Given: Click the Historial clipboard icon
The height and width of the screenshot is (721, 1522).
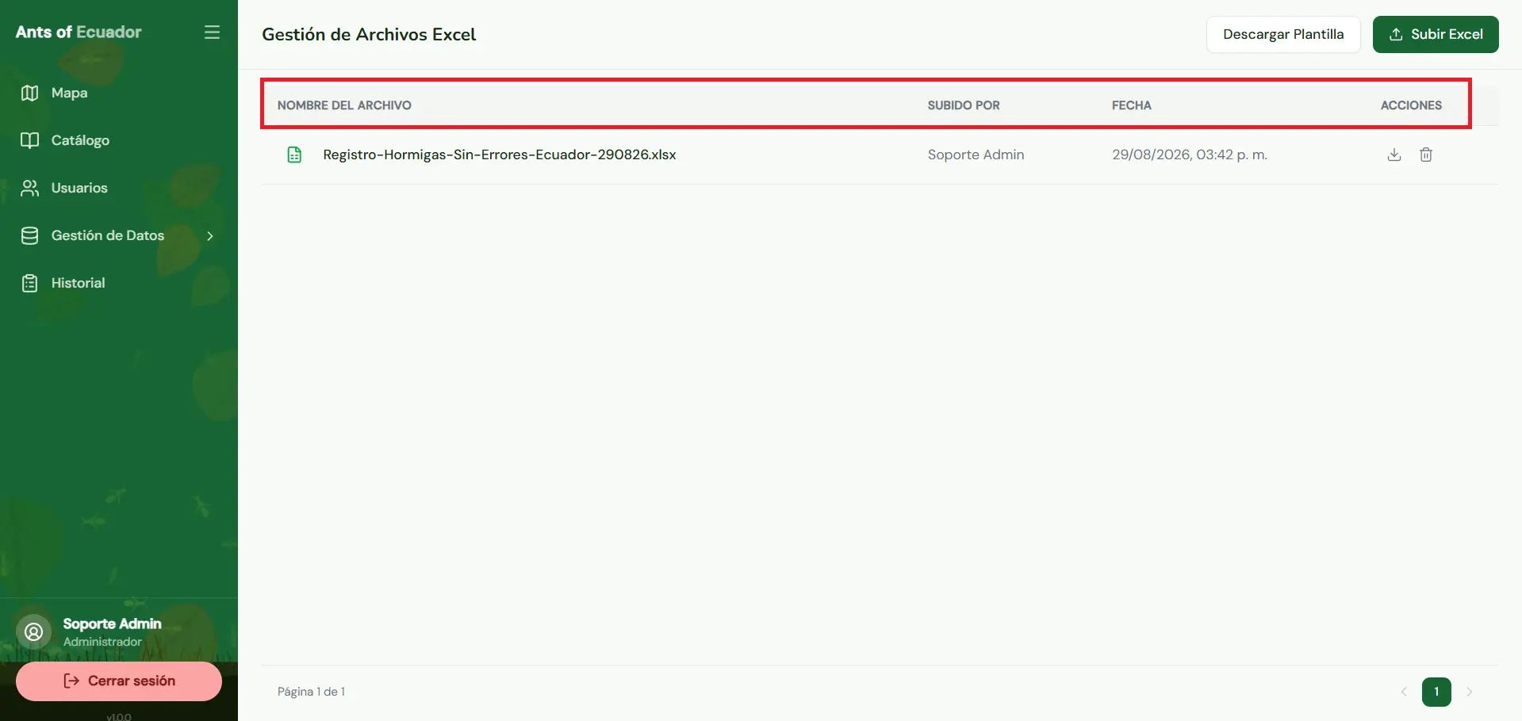Looking at the screenshot, I should pyautogui.click(x=30, y=283).
